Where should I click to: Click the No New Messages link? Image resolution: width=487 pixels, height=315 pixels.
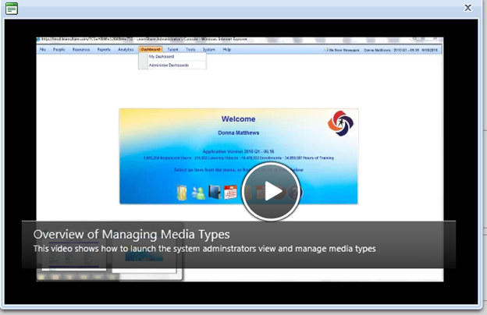[x=343, y=49]
